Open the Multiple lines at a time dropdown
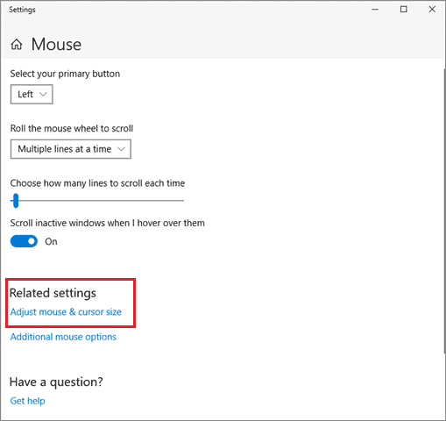The height and width of the screenshot is (421, 446). point(71,149)
